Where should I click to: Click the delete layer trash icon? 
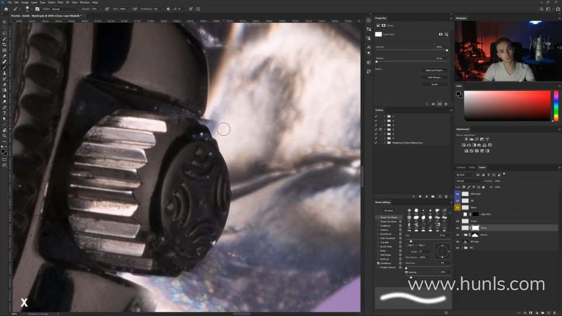tap(554, 313)
